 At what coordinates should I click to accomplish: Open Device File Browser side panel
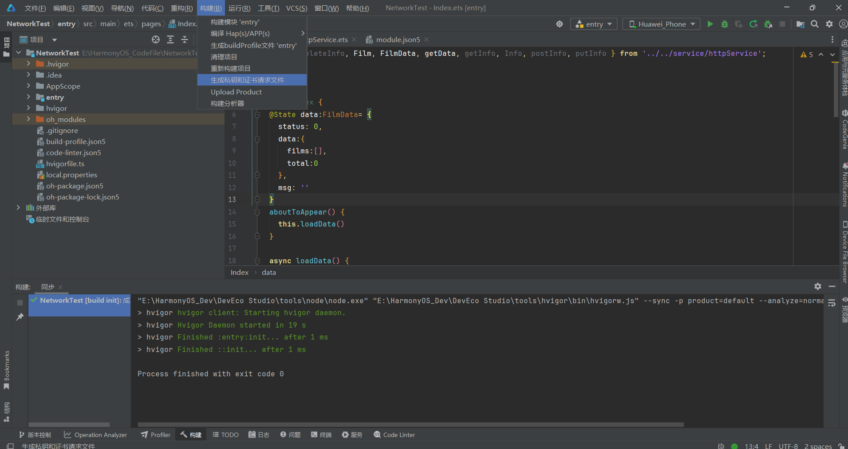pyautogui.click(x=844, y=252)
